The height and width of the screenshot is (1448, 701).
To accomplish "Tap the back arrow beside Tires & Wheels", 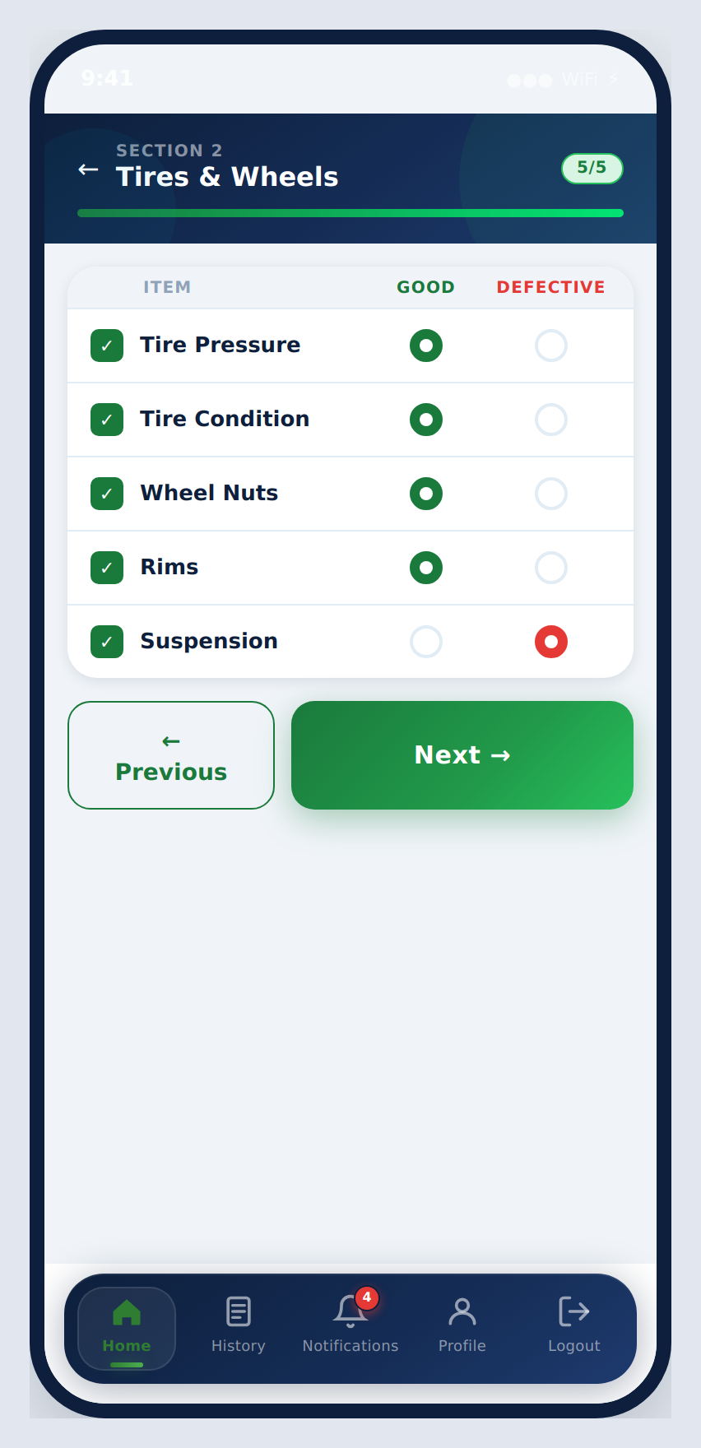I will [x=88, y=169].
